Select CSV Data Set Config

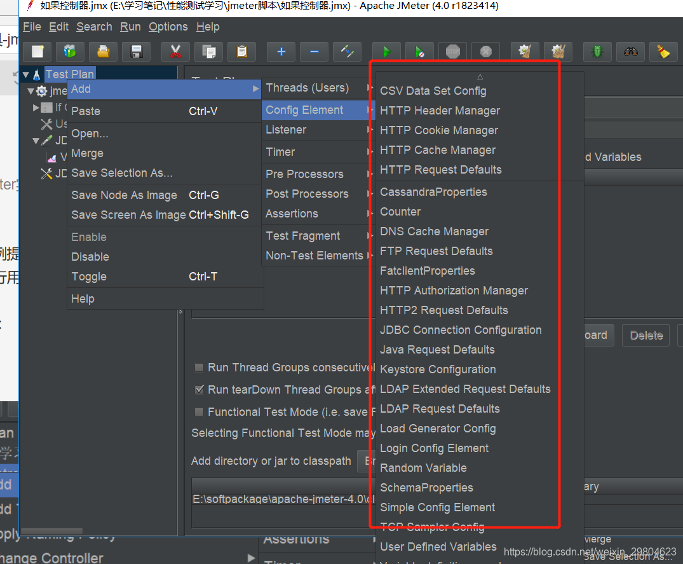479,91
